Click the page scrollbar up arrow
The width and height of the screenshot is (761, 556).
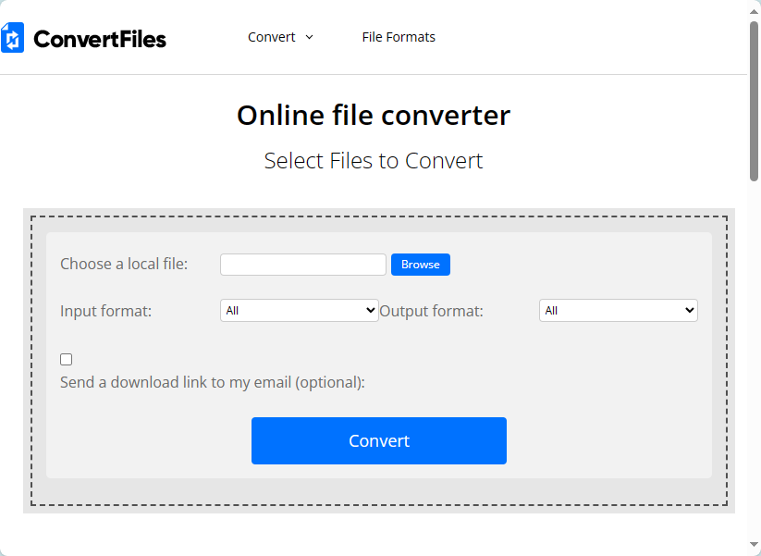click(754, 12)
